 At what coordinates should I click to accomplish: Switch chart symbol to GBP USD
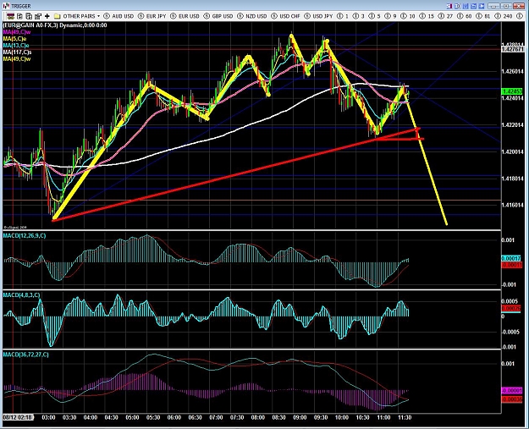tap(218, 16)
